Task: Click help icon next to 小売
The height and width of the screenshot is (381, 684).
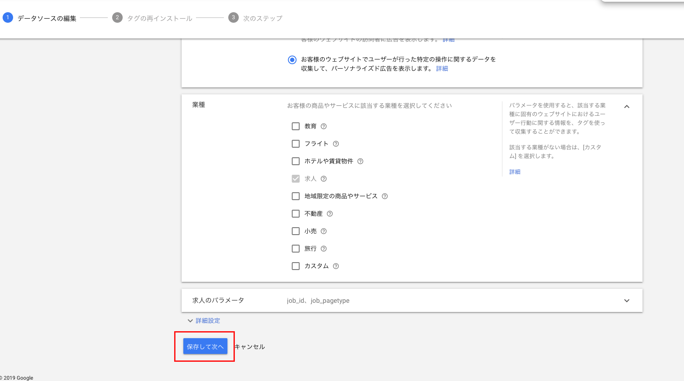Action: pos(323,231)
